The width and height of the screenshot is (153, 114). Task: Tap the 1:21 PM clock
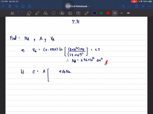click(x=4, y=2)
